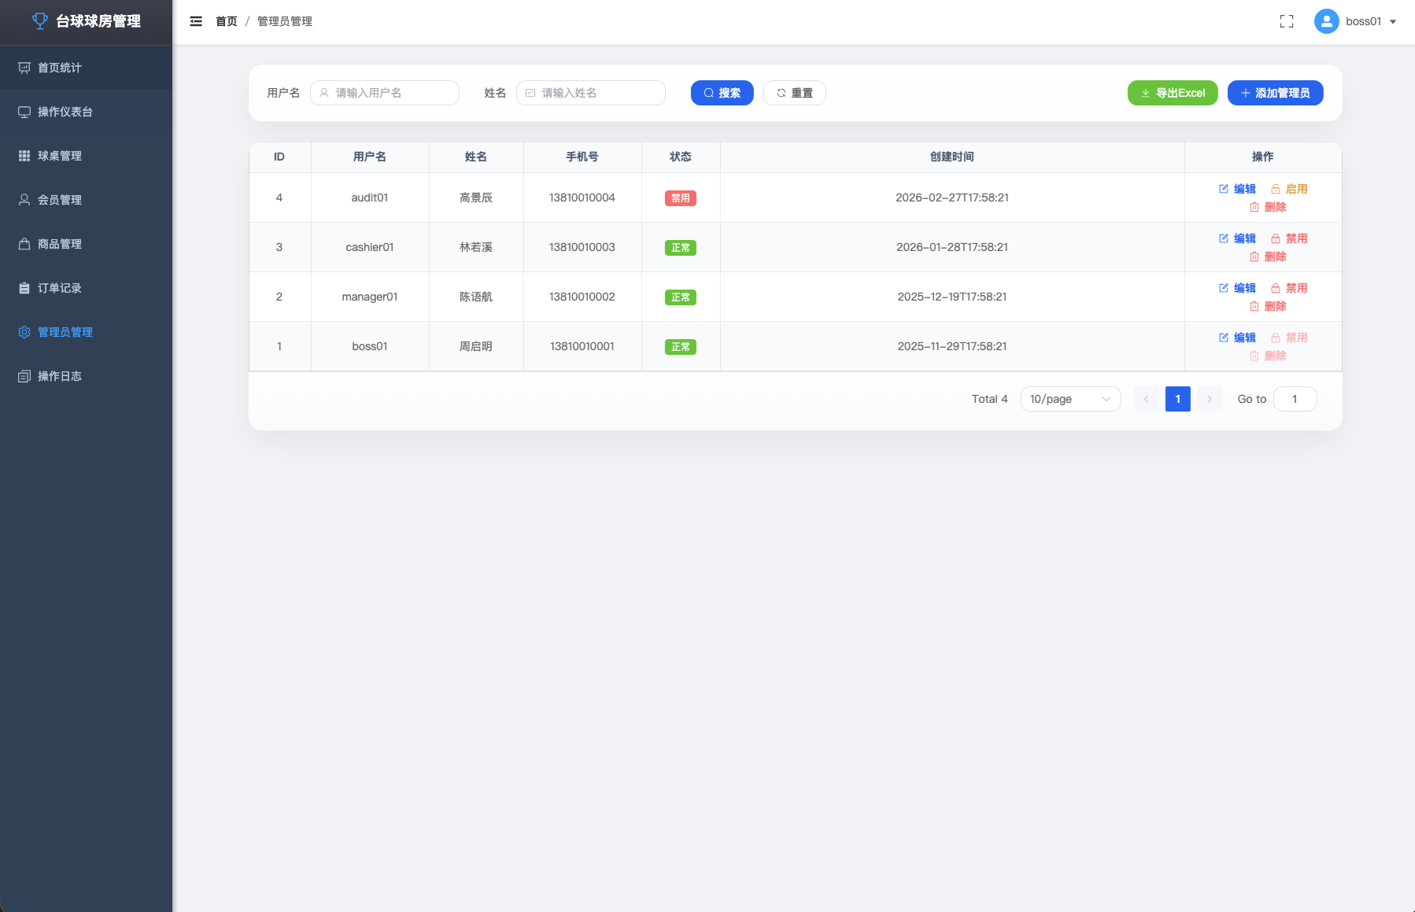Click the previous page arrow
This screenshot has height=912, width=1415.
point(1147,399)
